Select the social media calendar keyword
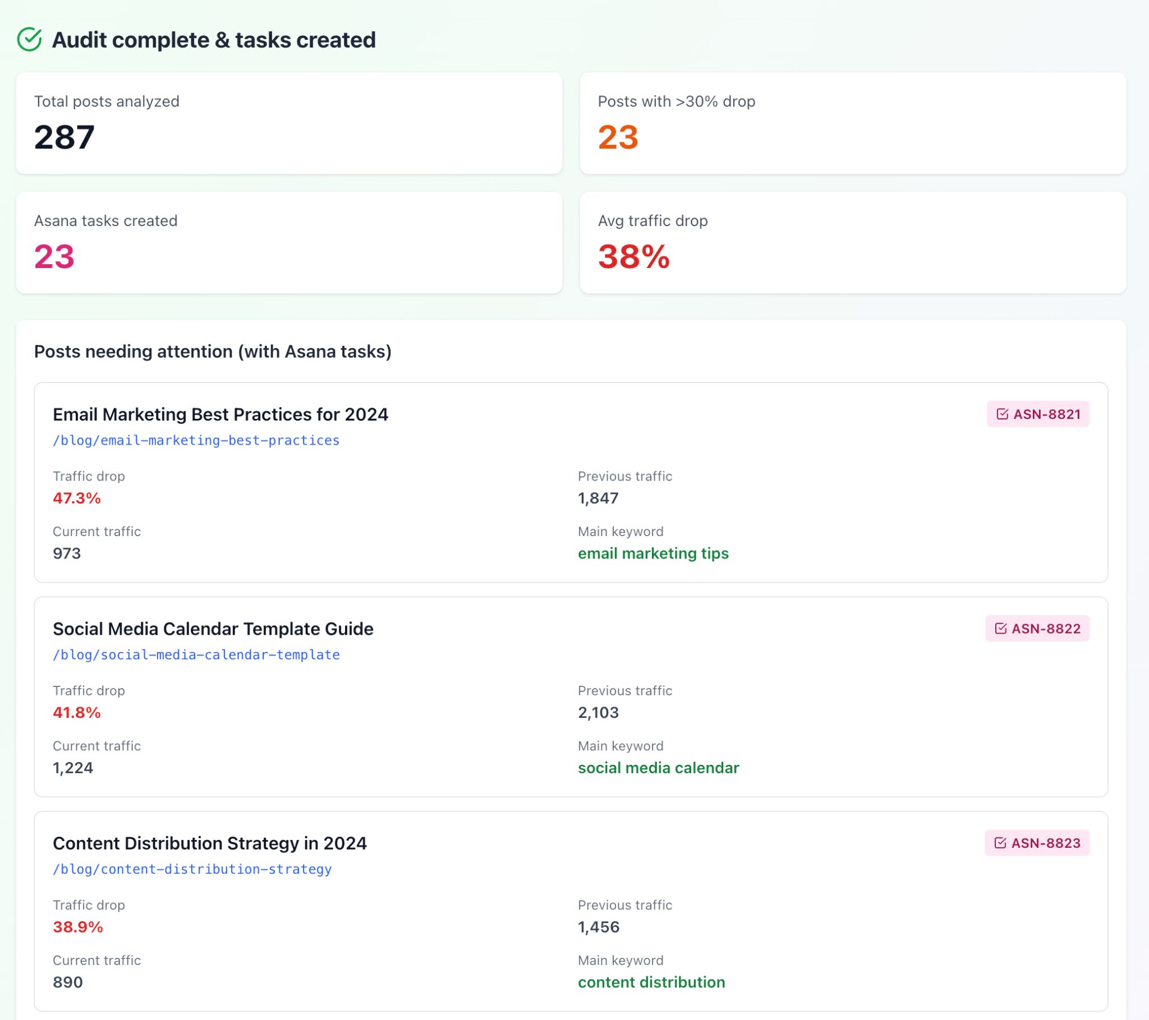 [658, 768]
